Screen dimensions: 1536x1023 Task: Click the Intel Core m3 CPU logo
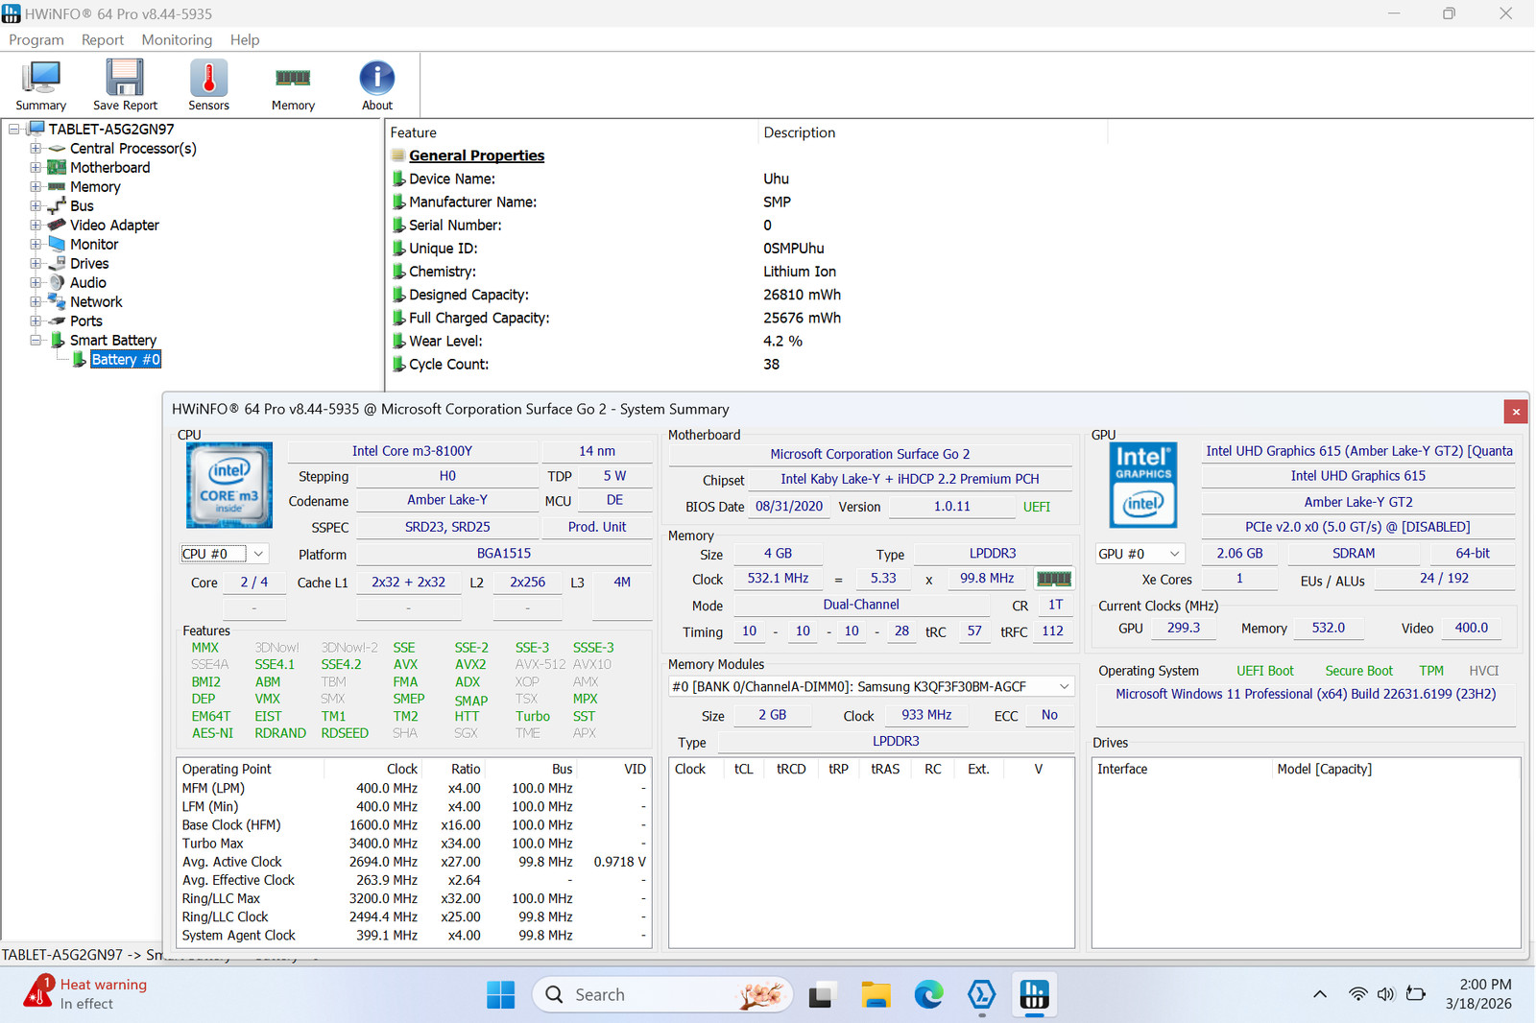coord(228,485)
